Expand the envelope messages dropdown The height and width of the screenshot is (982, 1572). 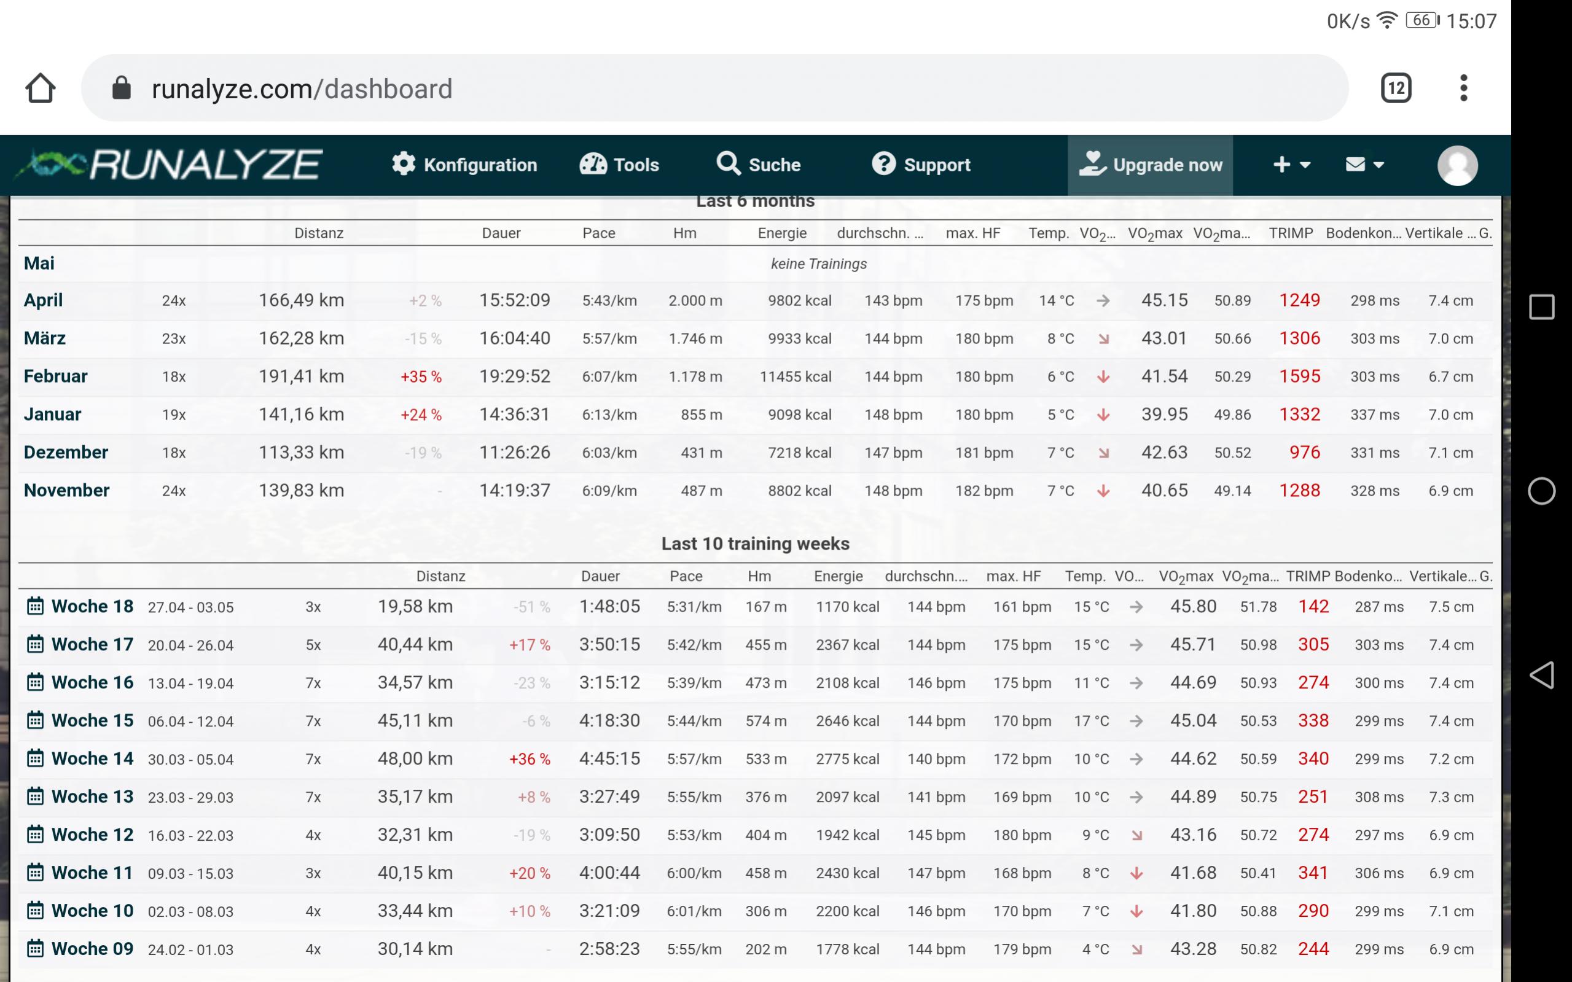click(x=1364, y=165)
